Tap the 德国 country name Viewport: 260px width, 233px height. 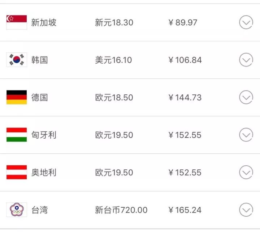click(40, 97)
